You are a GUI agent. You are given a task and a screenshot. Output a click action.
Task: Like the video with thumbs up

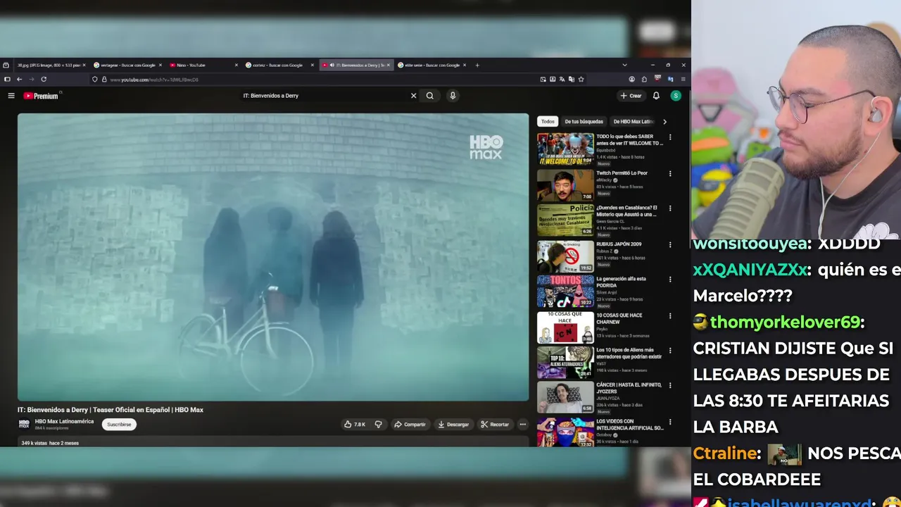pyautogui.click(x=354, y=425)
